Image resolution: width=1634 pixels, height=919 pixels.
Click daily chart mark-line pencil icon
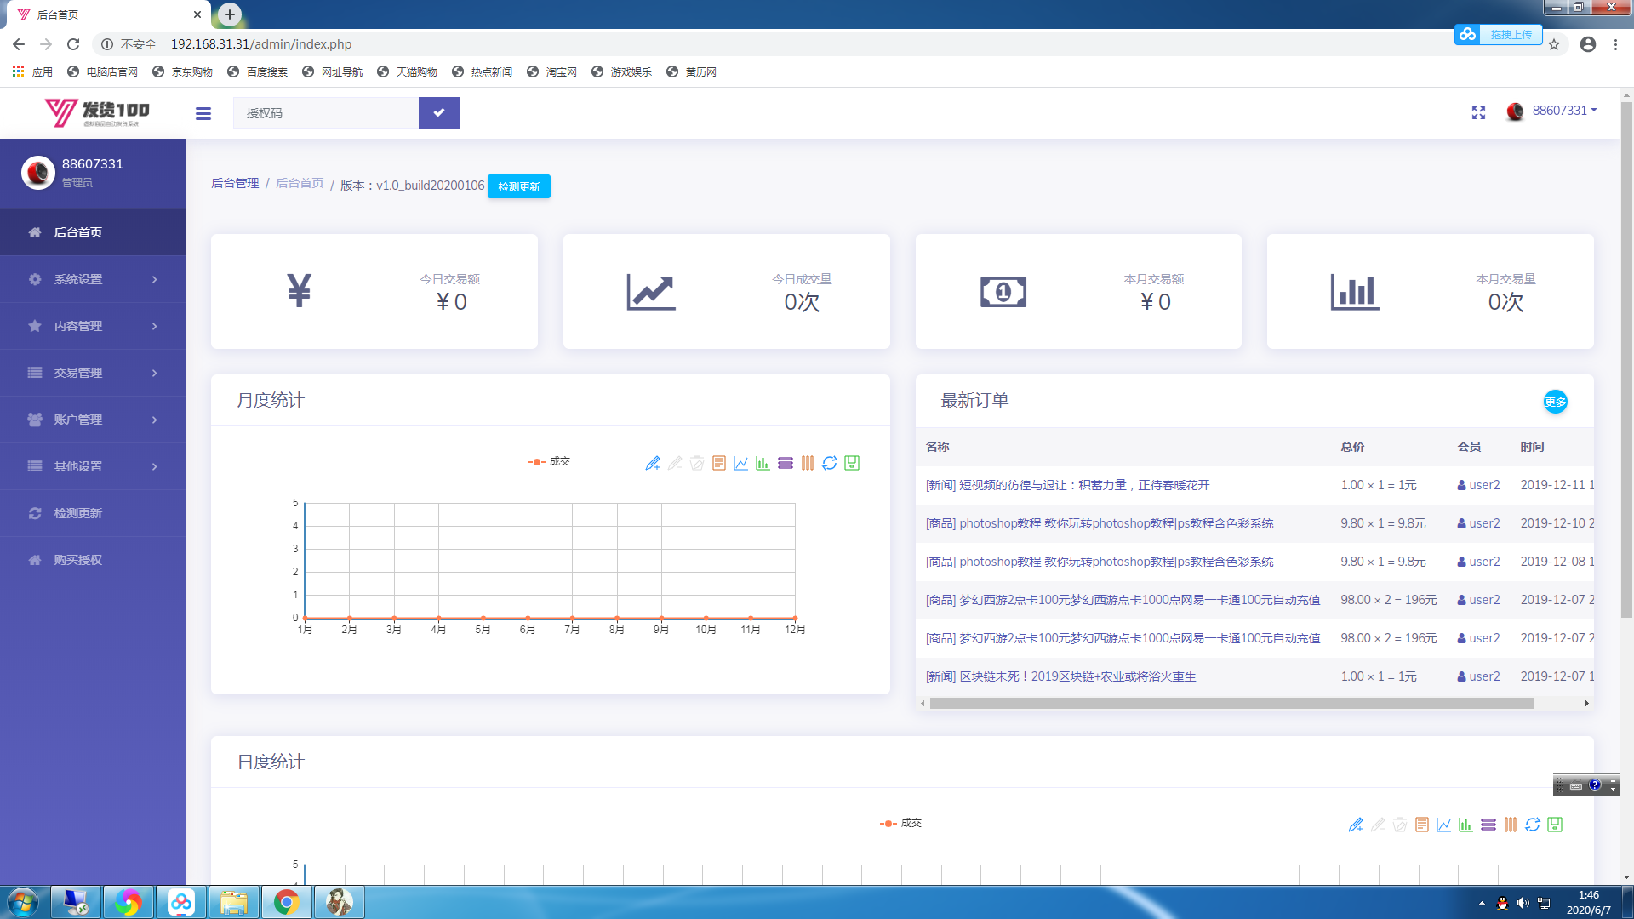coord(1356,825)
